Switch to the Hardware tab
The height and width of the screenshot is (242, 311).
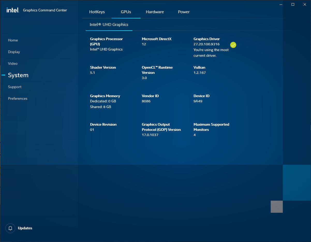[155, 12]
